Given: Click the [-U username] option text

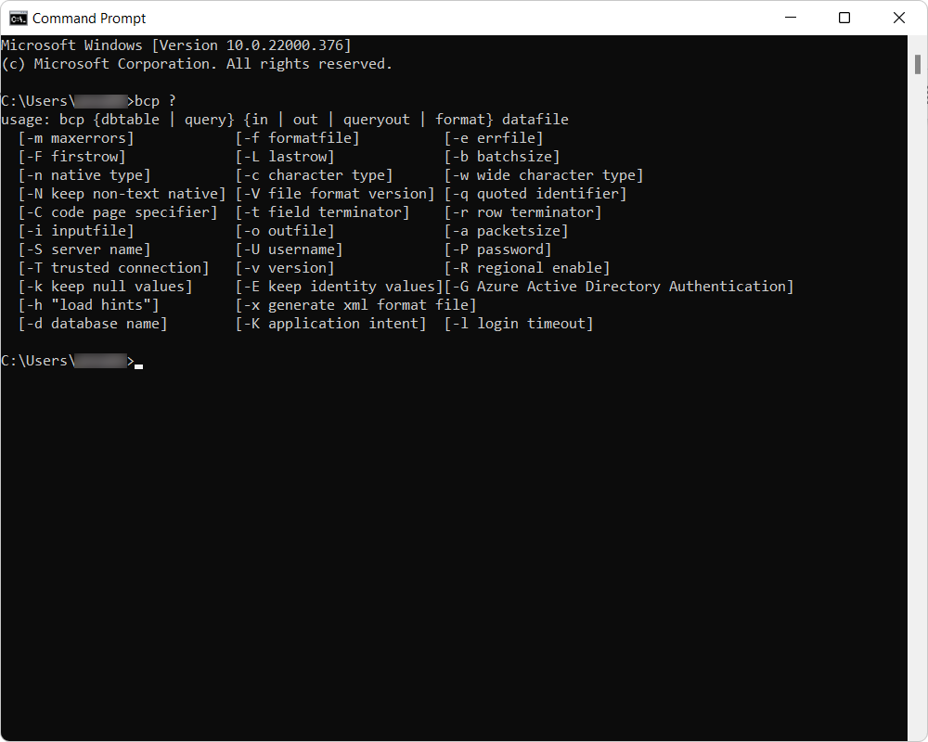Looking at the screenshot, I should point(292,249).
